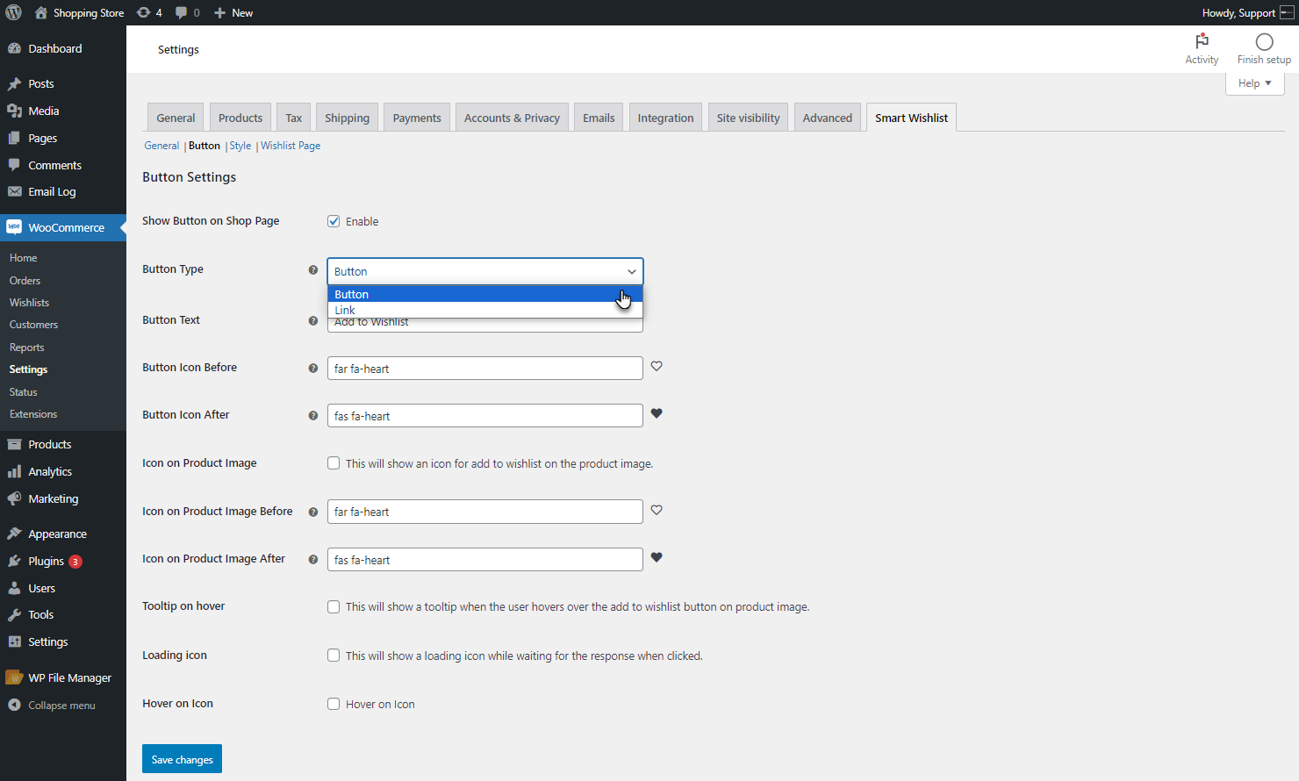Screen dimensions: 1299x781
Task: Switch to the Products settings tab
Action: tap(240, 118)
